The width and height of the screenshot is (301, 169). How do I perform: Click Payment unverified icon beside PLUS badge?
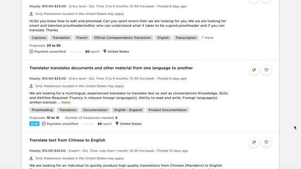(x=44, y=123)
